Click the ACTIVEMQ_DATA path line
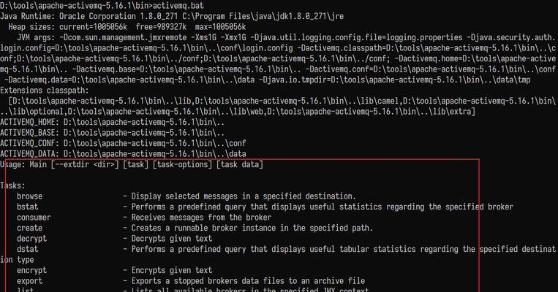This screenshot has height=292, width=558. 123,154
